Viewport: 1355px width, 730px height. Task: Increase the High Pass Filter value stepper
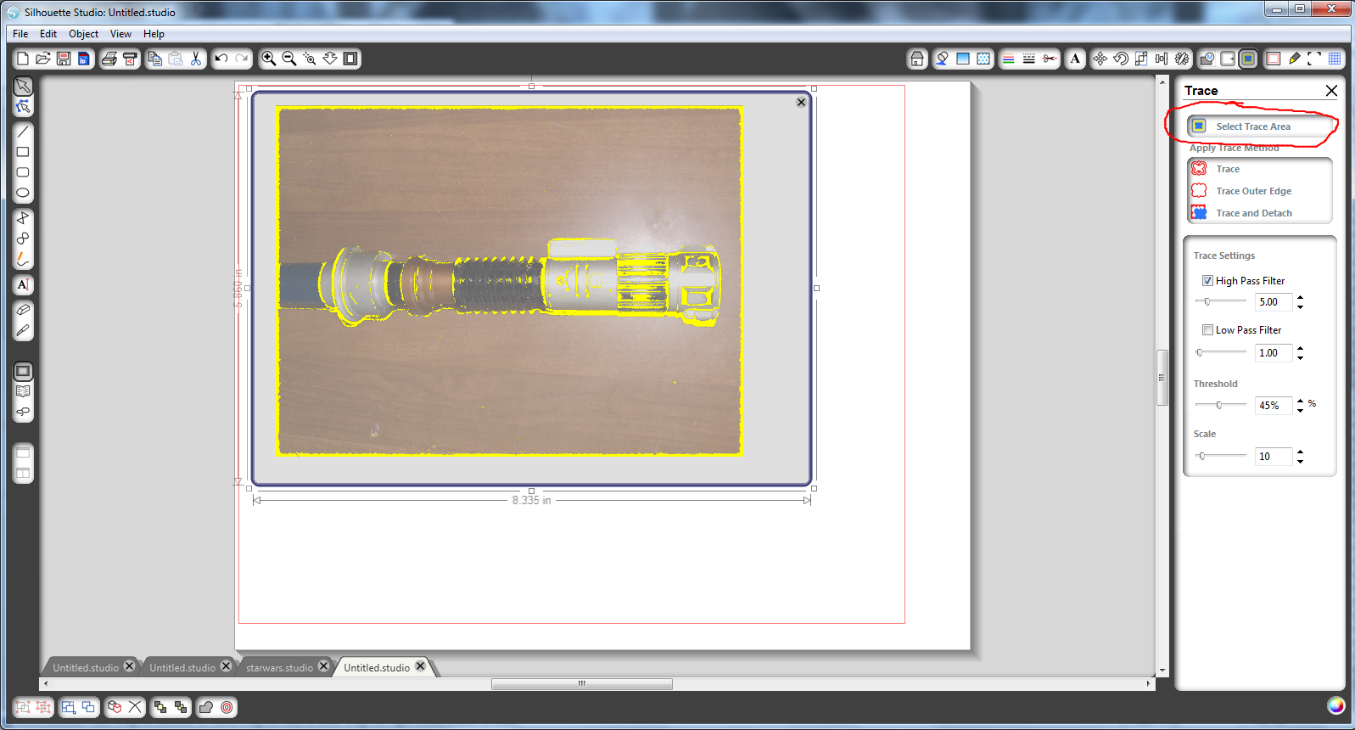point(1300,297)
